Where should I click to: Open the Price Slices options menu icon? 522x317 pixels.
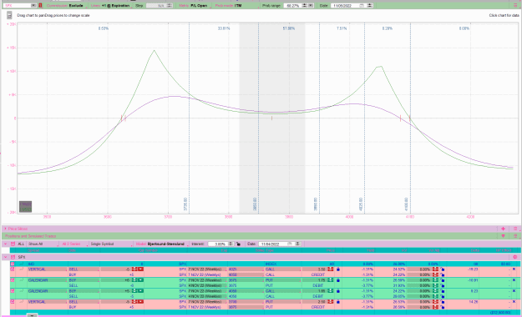point(515,229)
